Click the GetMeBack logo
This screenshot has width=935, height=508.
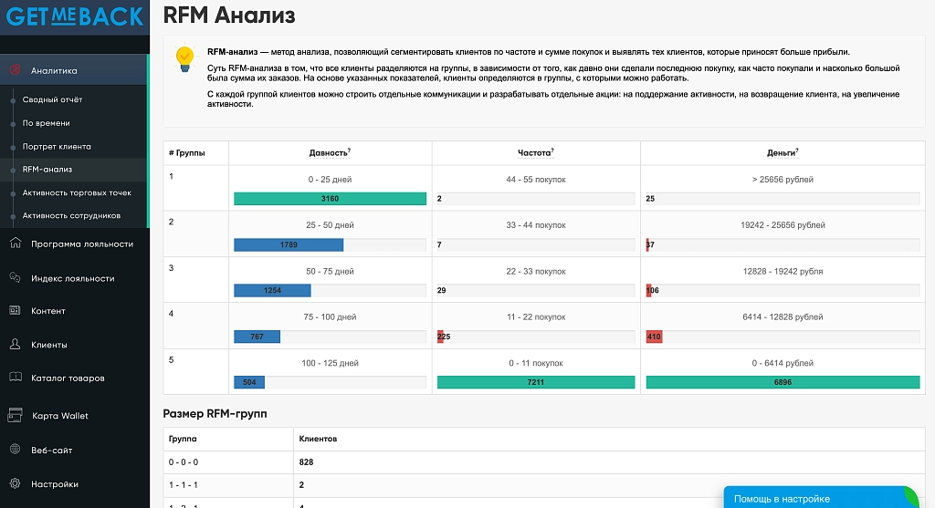(75, 16)
